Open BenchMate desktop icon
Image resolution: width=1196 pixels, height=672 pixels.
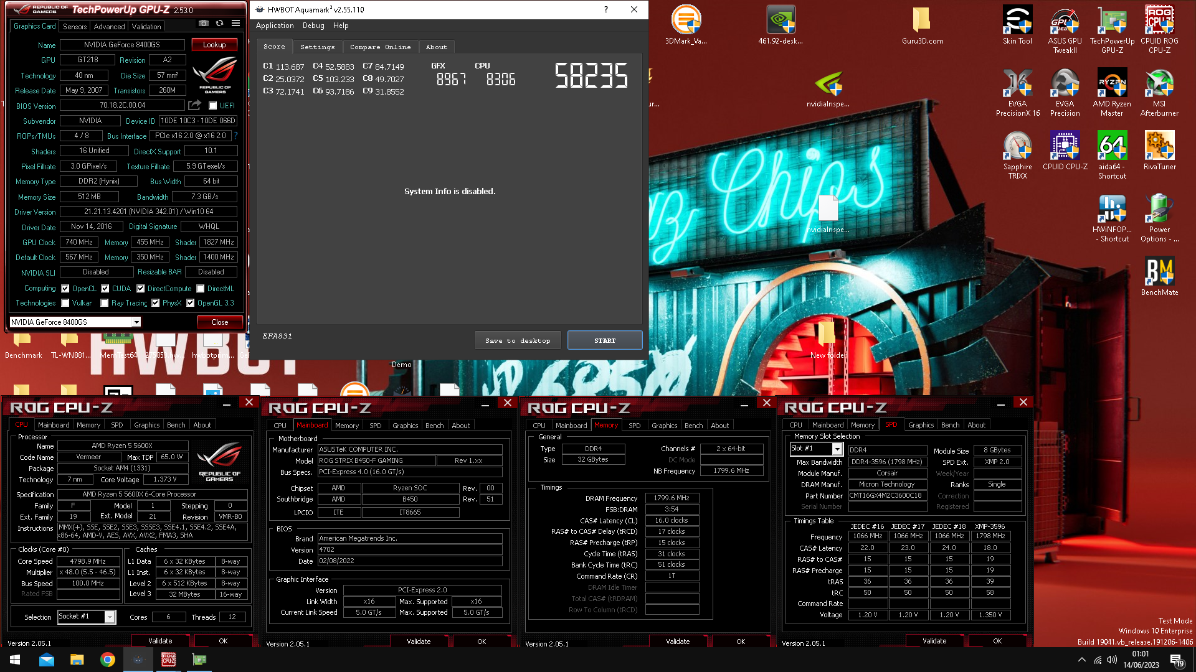(1159, 276)
